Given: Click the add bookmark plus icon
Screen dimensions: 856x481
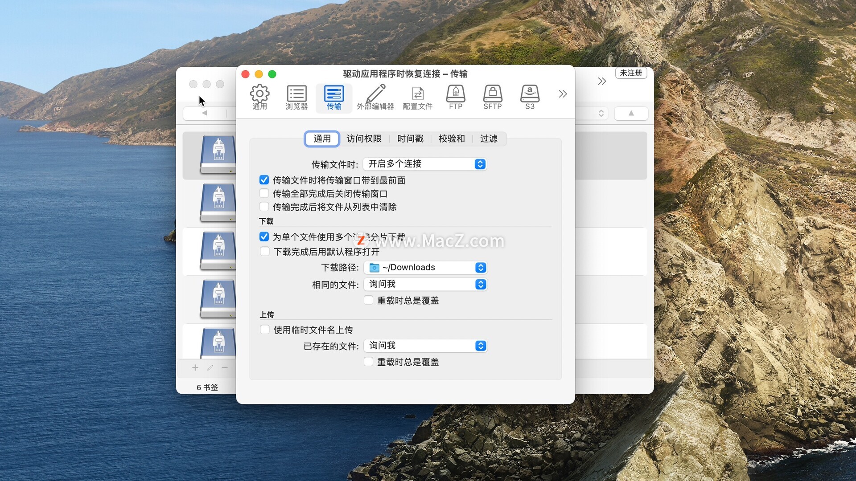Looking at the screenshot, I should click(x=195, y=368).
